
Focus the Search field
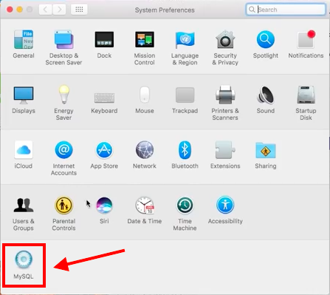(x=286, y=10)
